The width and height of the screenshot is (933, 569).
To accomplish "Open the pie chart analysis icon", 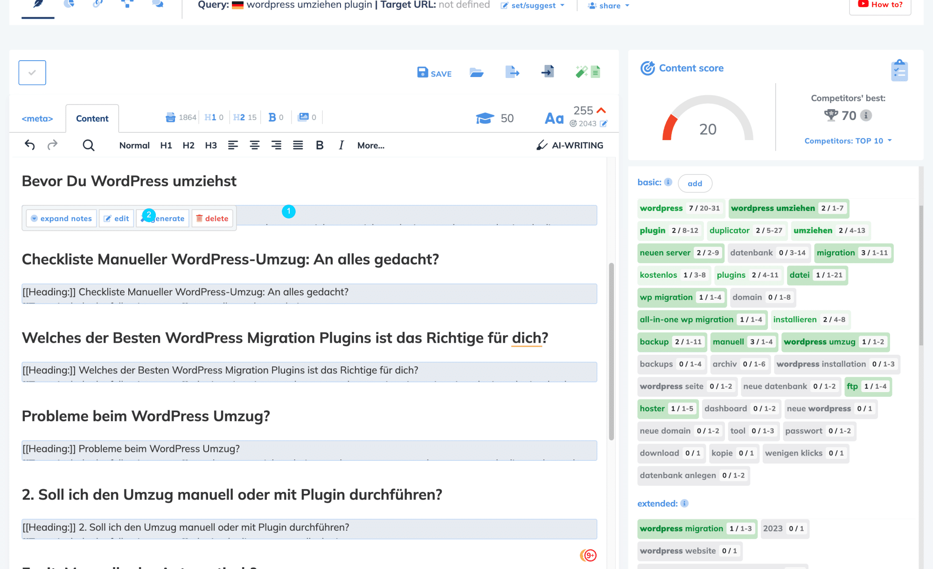I will 69,4.
